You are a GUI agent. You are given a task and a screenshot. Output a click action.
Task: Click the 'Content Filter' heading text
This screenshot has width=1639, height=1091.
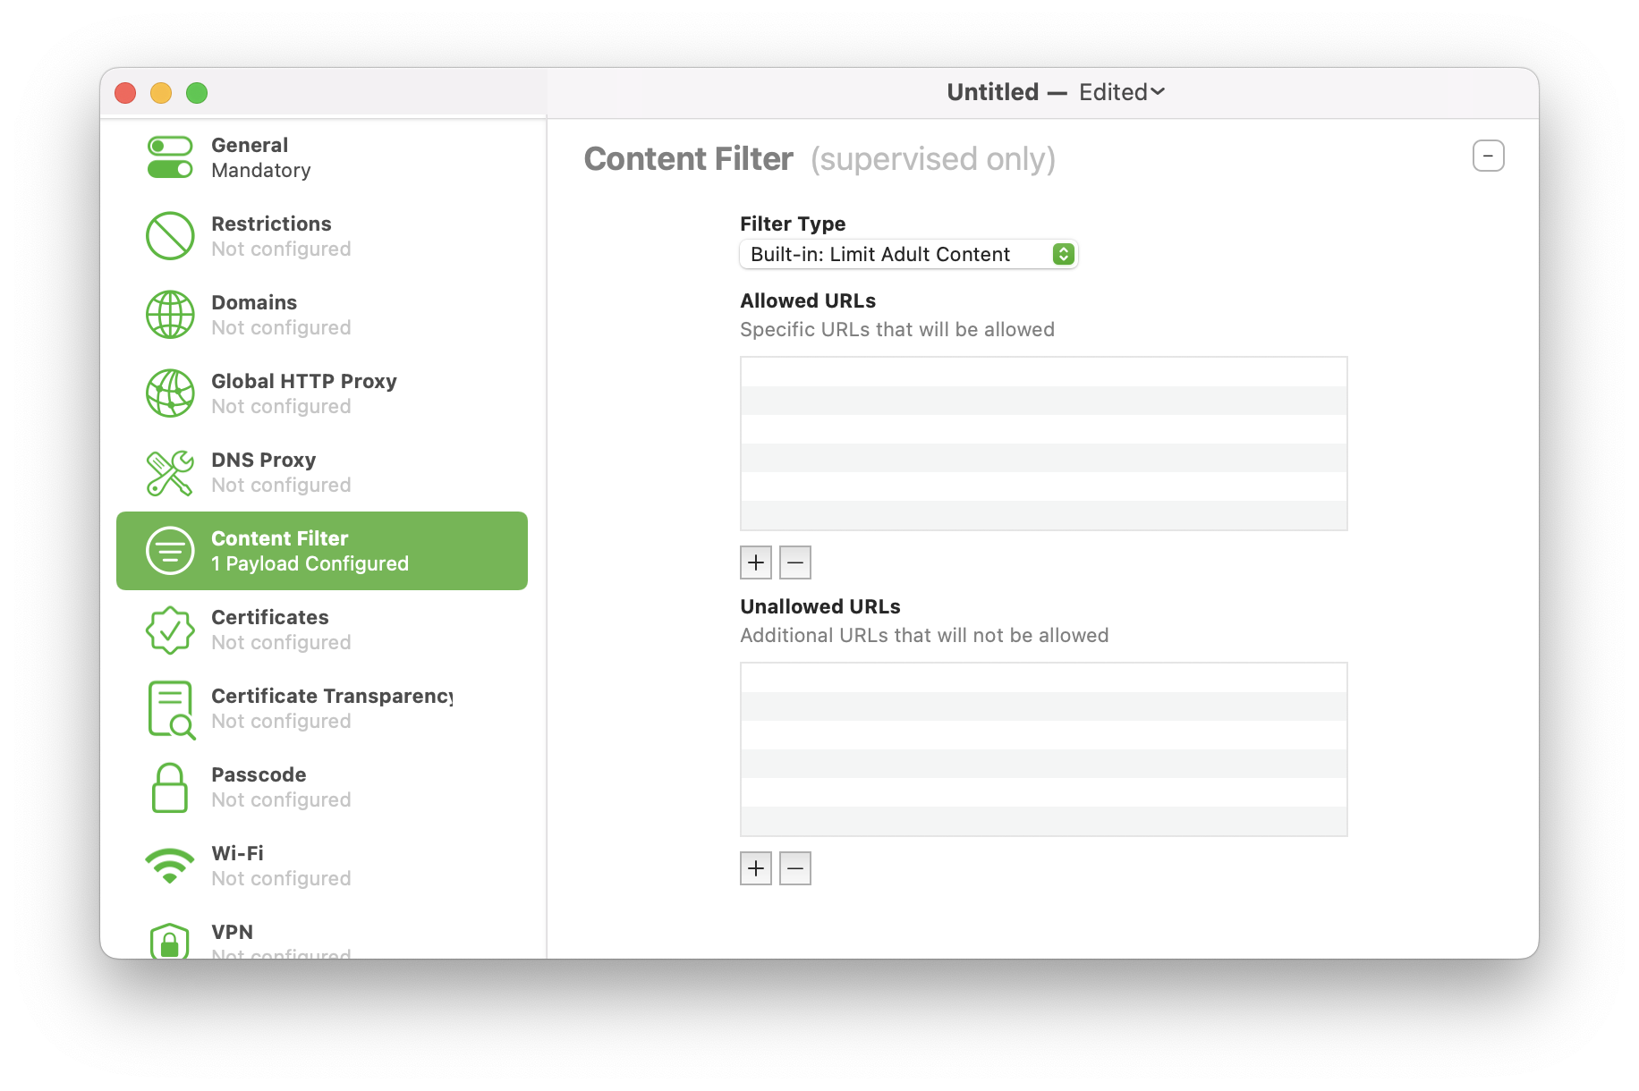pyautogui.click(x=688, y=159)
